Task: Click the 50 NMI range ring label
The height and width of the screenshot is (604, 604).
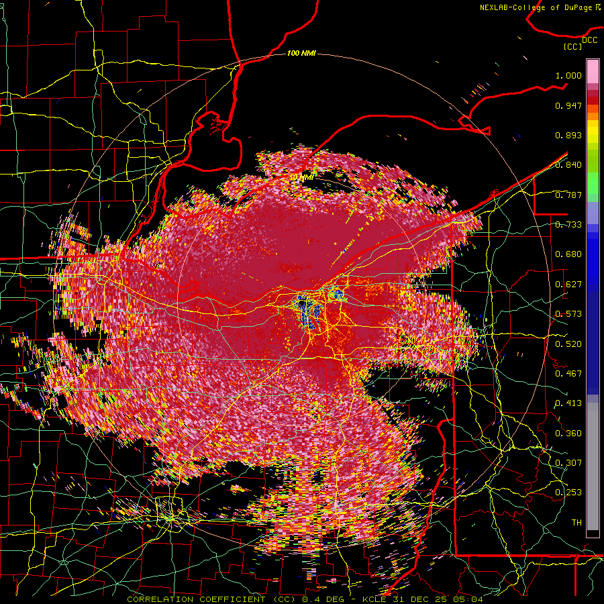Action: [301, 178]
